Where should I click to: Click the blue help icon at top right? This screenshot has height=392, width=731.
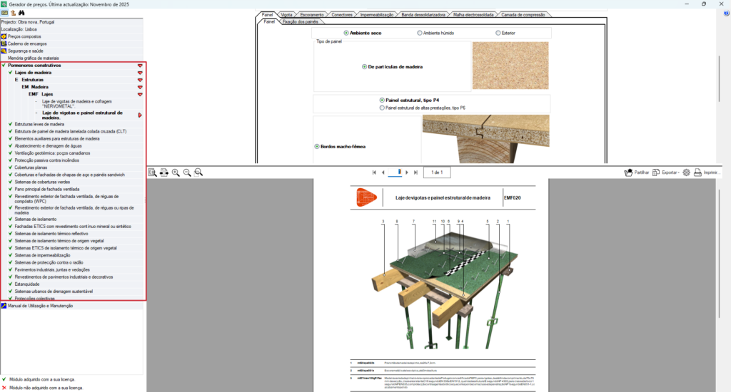click(x=726, y=14)
